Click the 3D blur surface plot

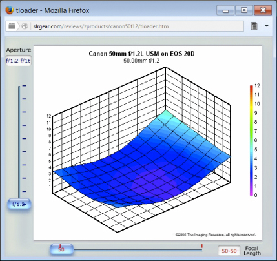(x=142, y=160)
